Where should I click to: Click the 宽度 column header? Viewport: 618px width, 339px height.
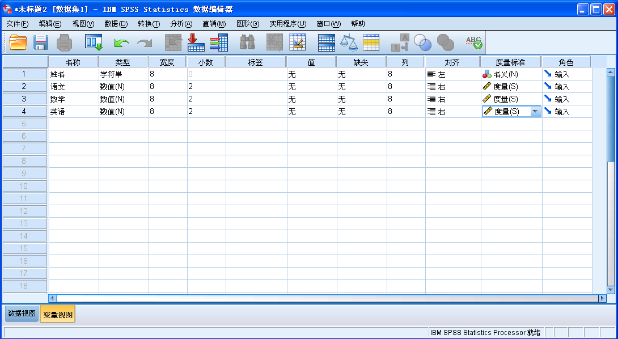tap(167, 62)
